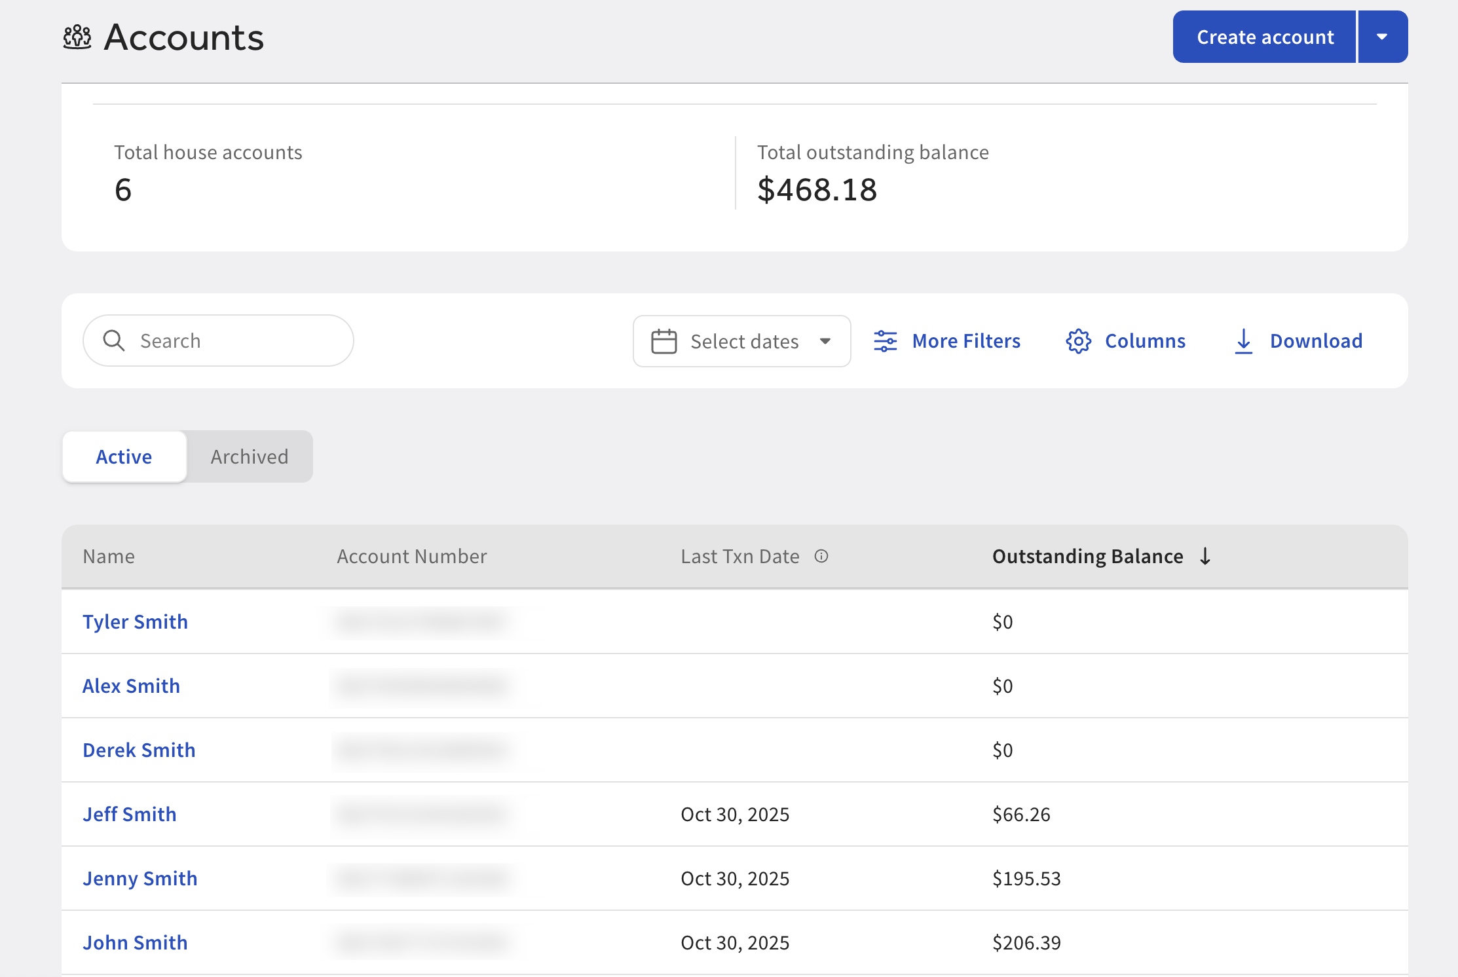
Task: Sort the table by the Name column header
Action: coord(109,556)
